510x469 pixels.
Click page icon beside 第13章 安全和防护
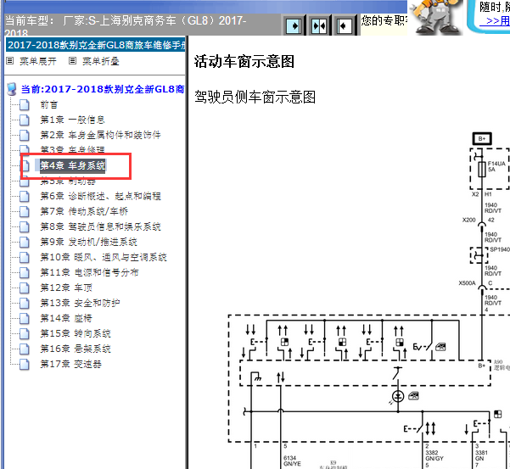coord(25,304)
